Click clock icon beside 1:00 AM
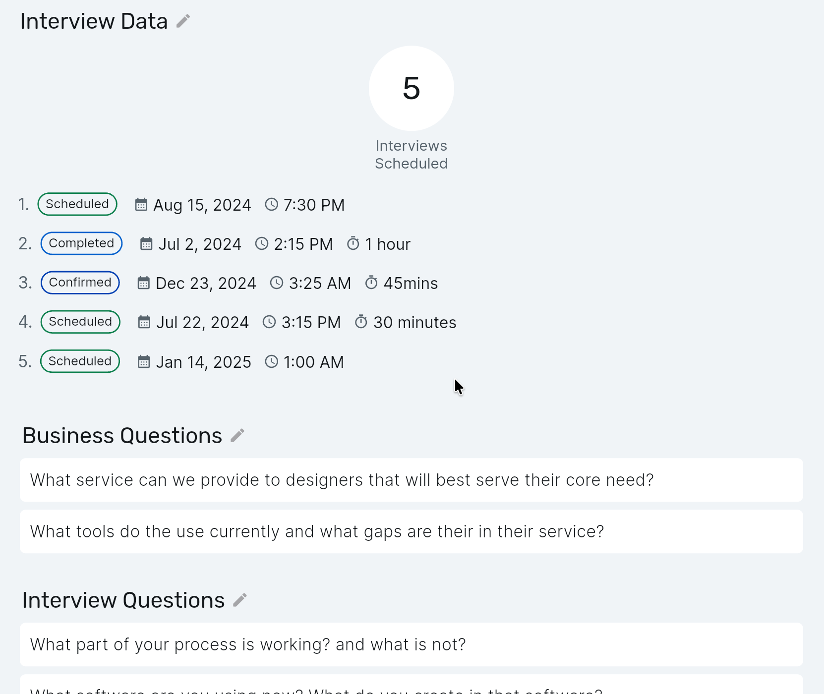The height and width of the screenshot is (694, 824). click(272, 362)
